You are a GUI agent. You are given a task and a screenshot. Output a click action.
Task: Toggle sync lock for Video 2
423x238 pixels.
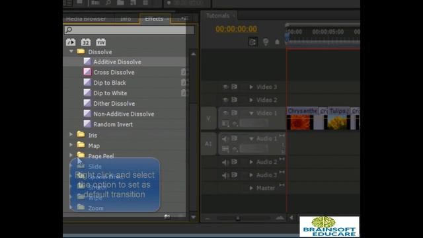coord(234,100)
